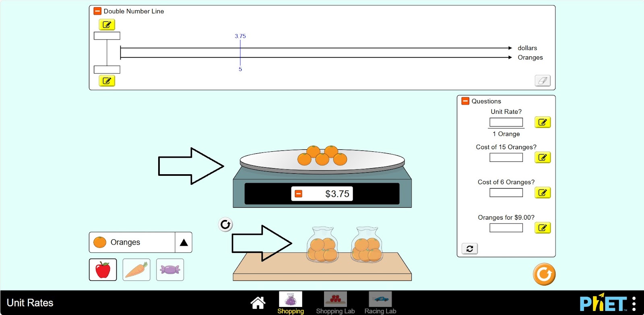Edit the Oranges for $9.00 answer
This screenshot has height=315, width=644.
542,228
